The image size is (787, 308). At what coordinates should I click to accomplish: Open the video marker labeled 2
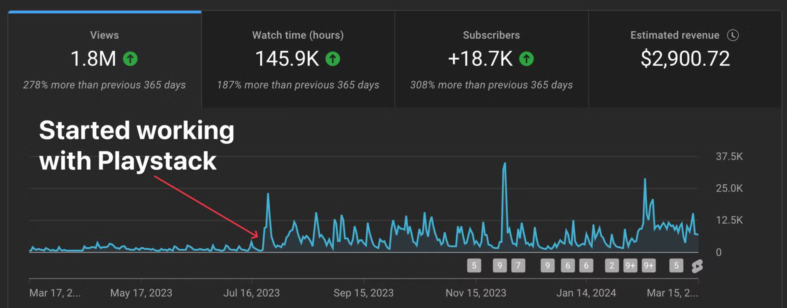pyautogui.click(x=612, y=266)
